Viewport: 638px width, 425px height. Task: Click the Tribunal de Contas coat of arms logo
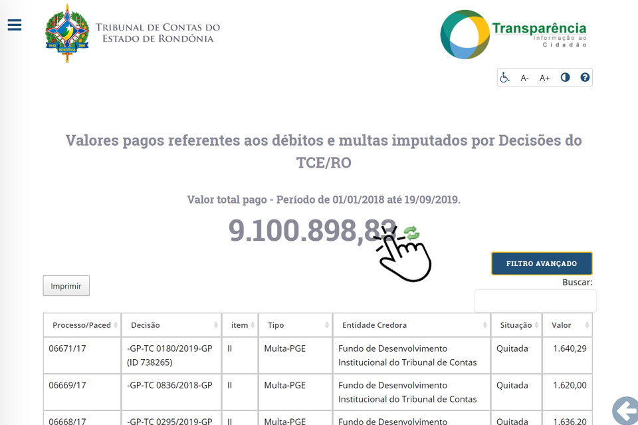click(66, 33)
